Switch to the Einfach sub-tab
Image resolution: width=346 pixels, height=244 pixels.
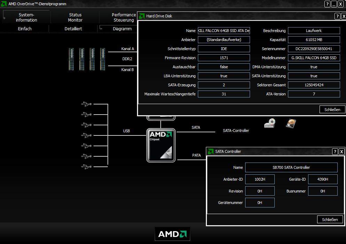click(x=25, y=29)
